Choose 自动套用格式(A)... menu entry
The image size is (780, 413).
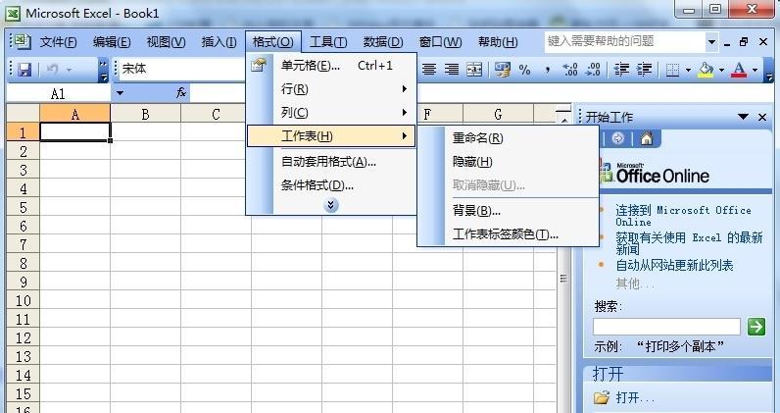pos(331,162)
